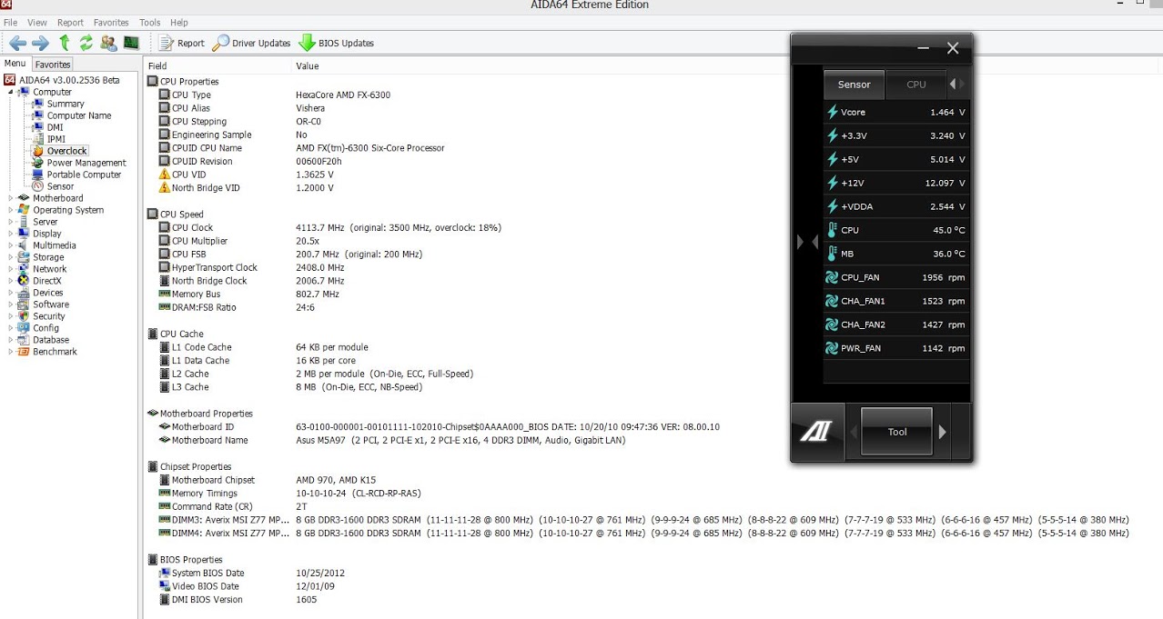Image resolution: width=1163 pixels, height=619 pixels.
Task: Click the Devices category icon
Action: click(24, 293)
